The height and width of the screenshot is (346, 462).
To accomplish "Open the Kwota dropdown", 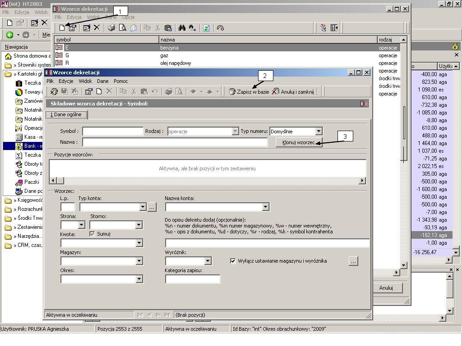I will (139, 243).
